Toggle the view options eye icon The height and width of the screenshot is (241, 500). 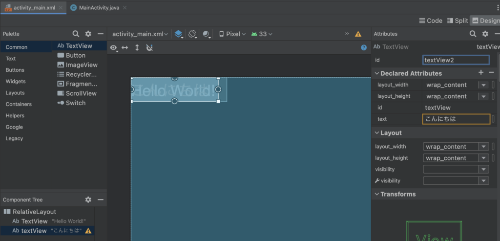[x=113, y=47]
